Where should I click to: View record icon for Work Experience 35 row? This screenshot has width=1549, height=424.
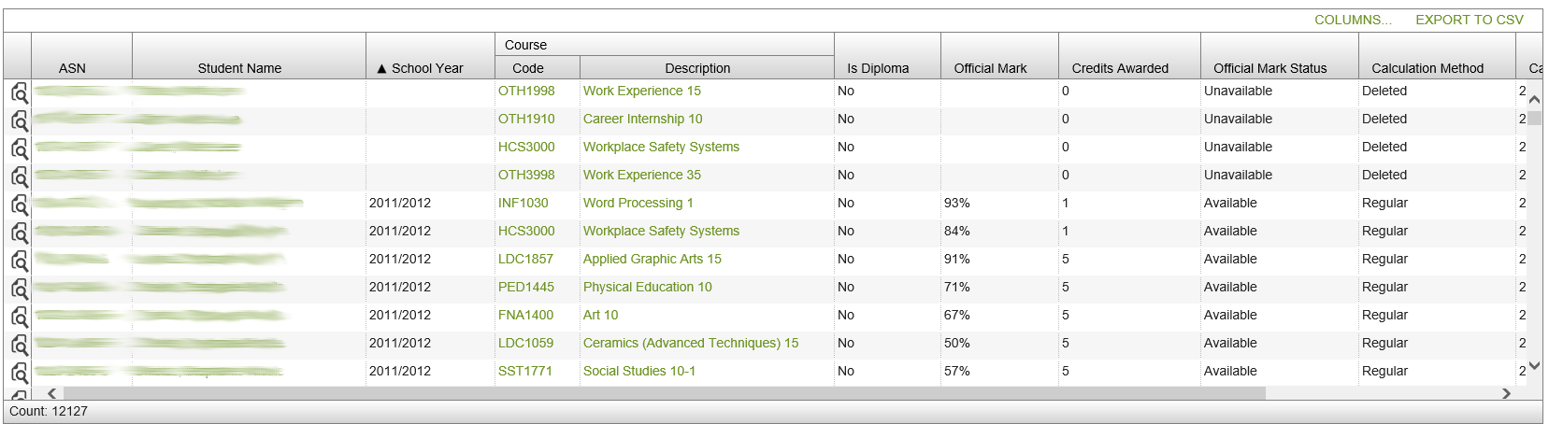pyautogui.click(x=19, y=177)
